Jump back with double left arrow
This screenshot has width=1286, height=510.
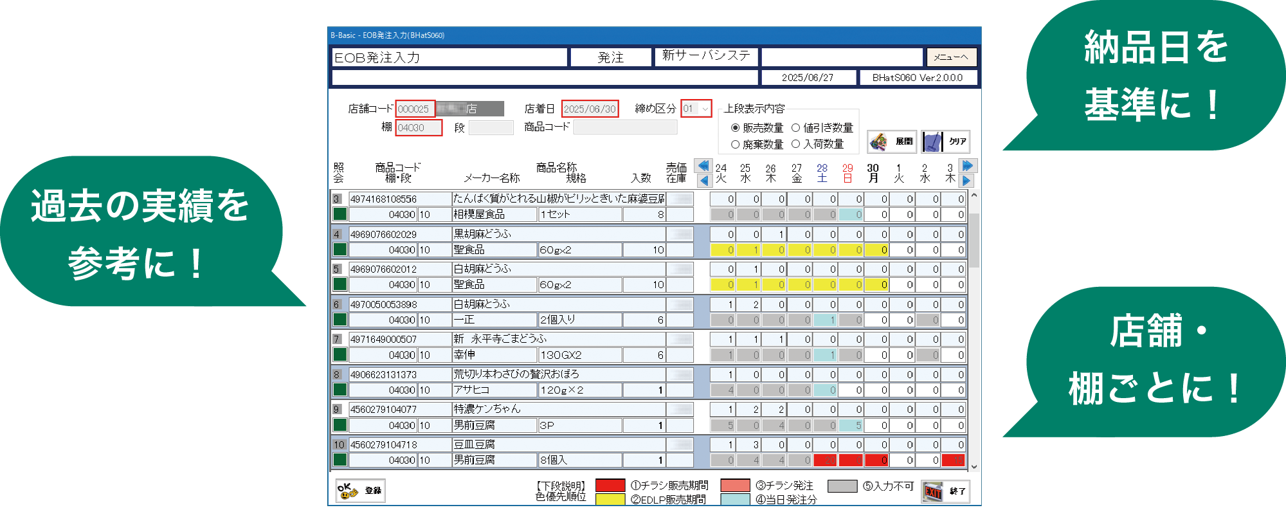point(703,166)
